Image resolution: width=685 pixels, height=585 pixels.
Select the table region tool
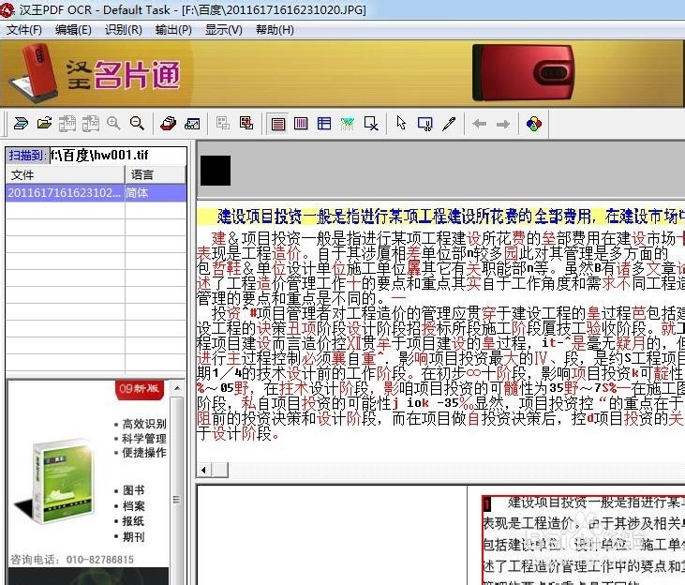pyautogui.click(x=324, y=124)
